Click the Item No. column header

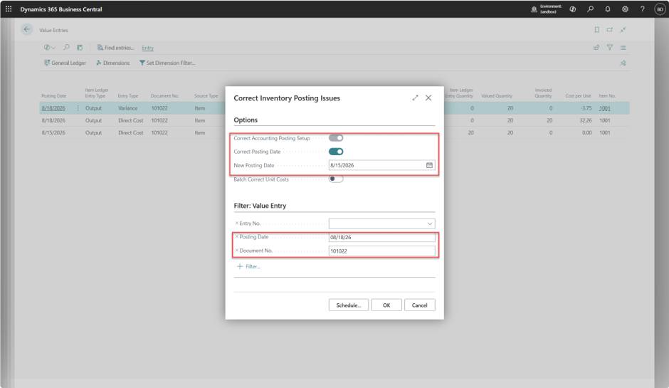(x=606, y=96)
